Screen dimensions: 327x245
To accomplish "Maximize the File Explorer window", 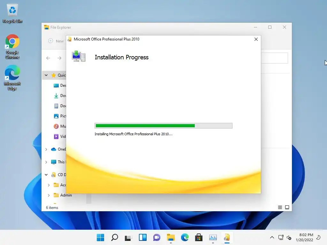I will coord(270,27).
